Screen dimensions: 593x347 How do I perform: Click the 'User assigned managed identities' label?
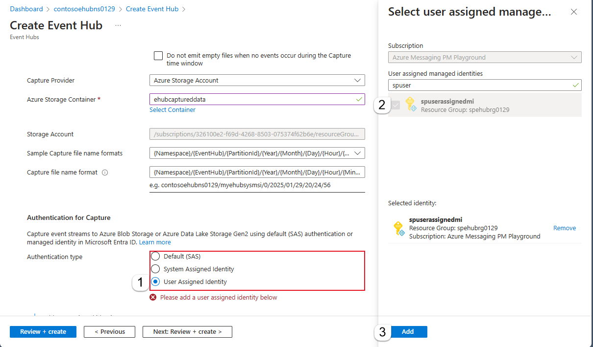[x=436, y=74]
